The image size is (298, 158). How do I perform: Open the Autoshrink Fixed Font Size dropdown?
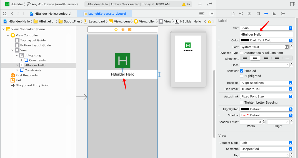(x=266, y=96)
